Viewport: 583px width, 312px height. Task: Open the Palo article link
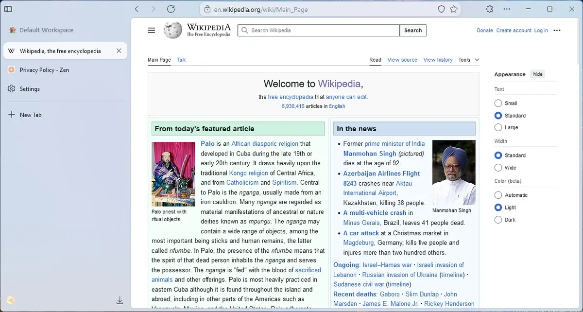207,143
